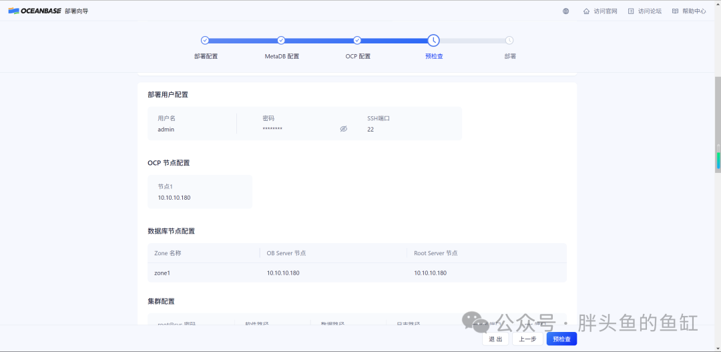Click the Root Server cell 10.10.10.180
Viewport: 721px width, 352px height.
[430, 273]
